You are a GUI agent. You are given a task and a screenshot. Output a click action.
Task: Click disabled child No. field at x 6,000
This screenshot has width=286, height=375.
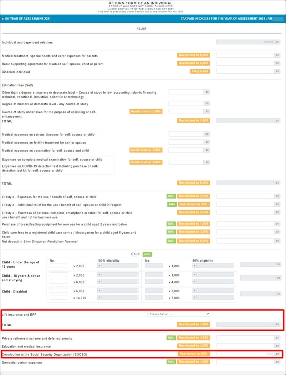[58, 291]
